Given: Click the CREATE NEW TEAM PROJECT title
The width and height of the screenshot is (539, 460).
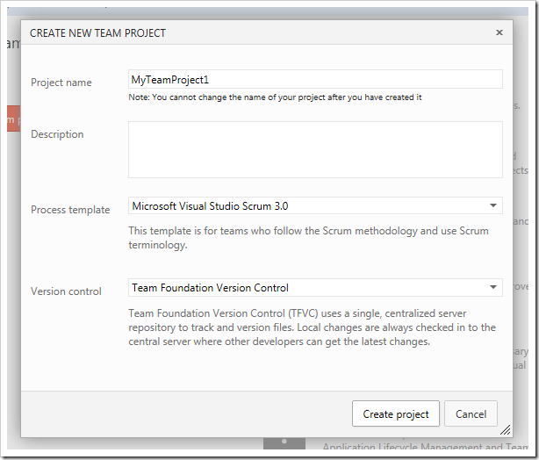Looking at the screenshot, I should coord(97,33).
